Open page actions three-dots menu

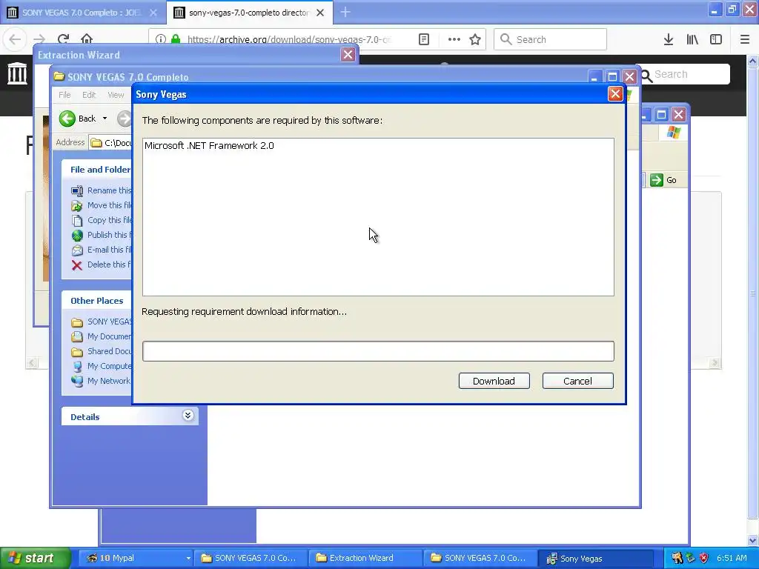click(x=454, y=39)
